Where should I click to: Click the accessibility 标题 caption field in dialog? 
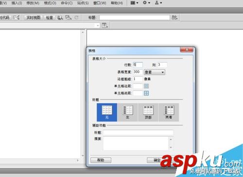[x=138, y=133]
